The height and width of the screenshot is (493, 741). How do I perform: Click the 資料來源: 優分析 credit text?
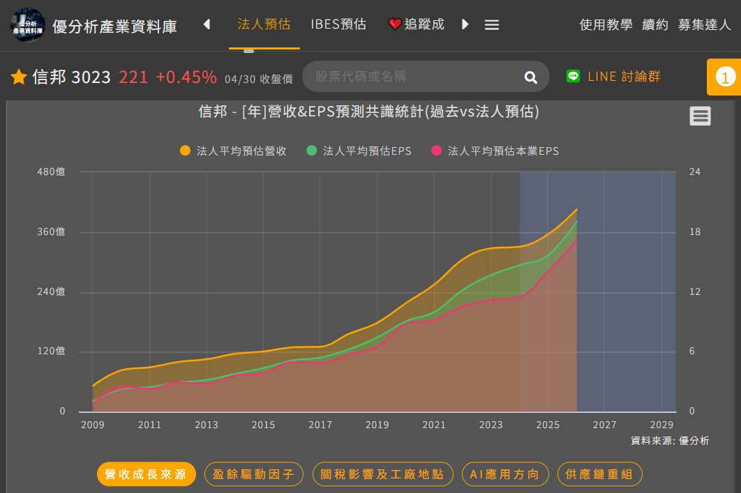(670, 441)
